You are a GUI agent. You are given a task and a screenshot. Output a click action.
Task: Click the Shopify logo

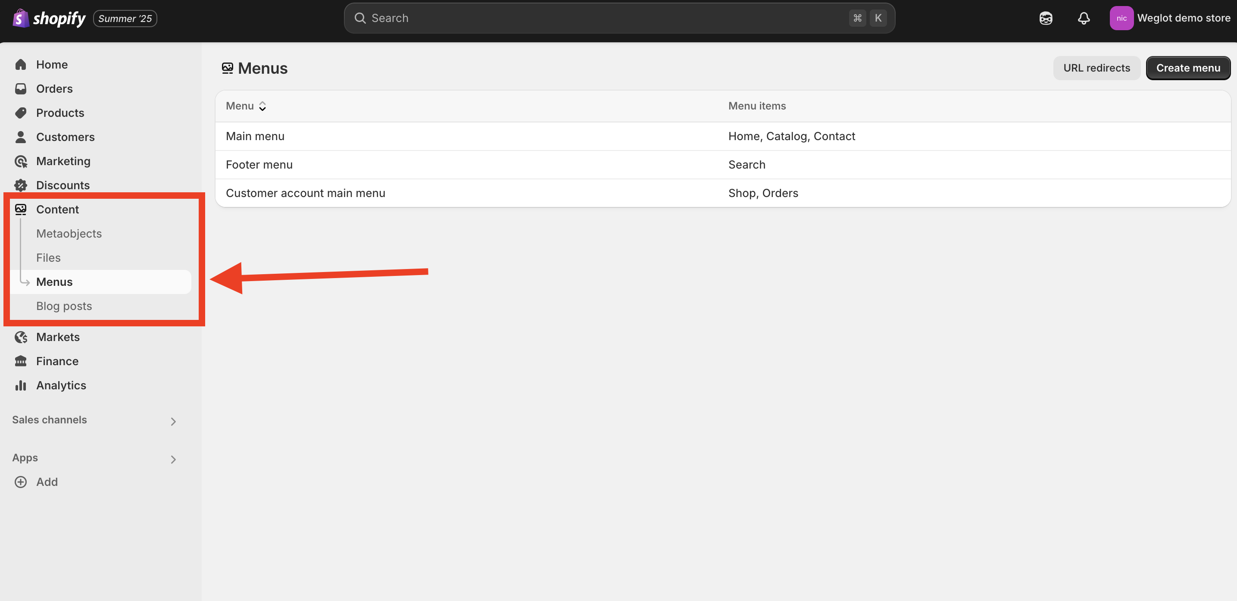click(x=49, y=18)
